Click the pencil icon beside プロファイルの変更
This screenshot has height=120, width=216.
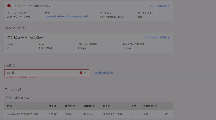coord(168,38)
